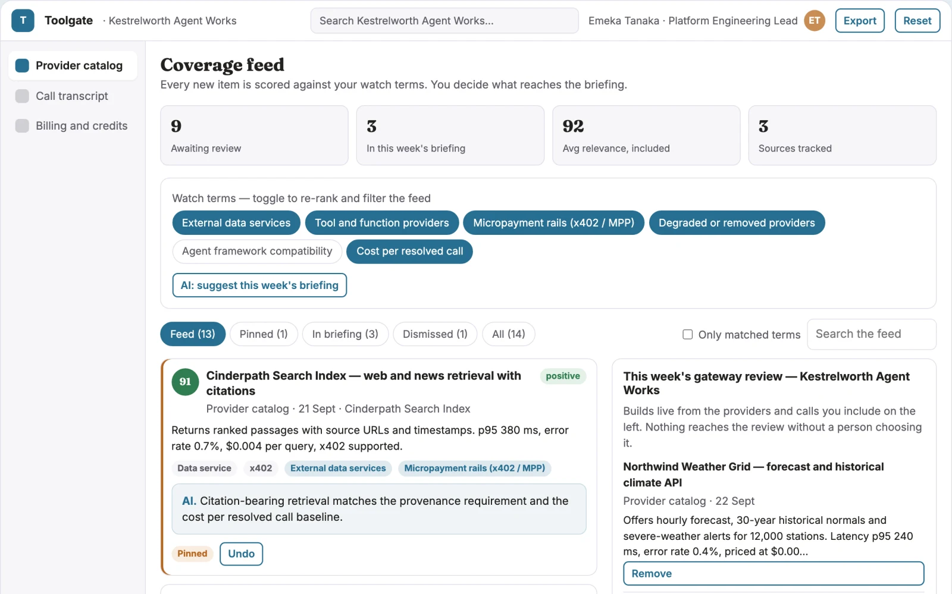
Task: Switch to the All (14) tab
Action: 509,334
